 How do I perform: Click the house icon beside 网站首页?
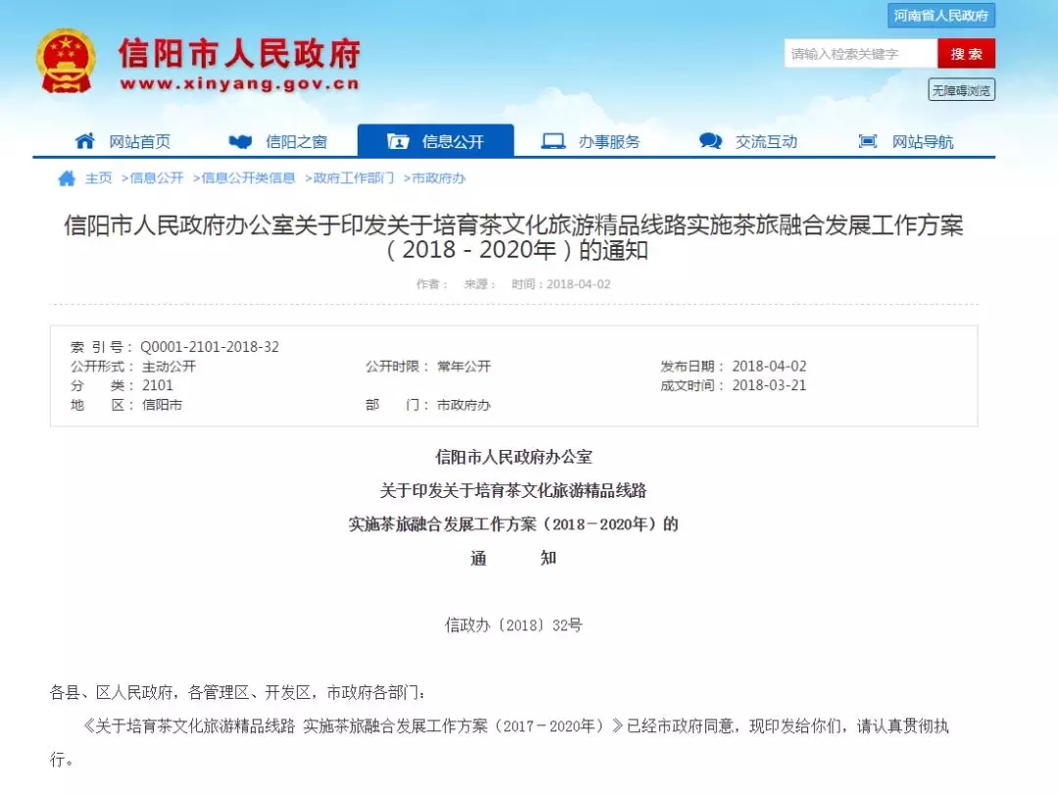(85, 141)
